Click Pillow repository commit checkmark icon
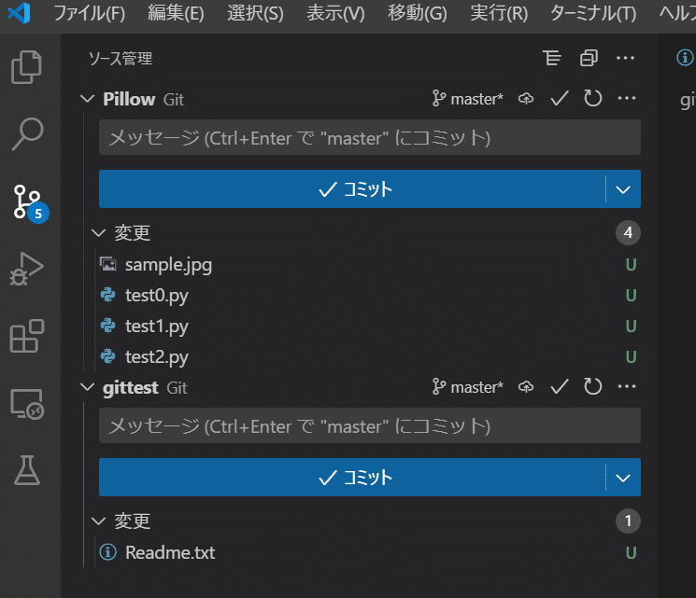Viewport: 696px width, 598px height. [x=560, y=98]
